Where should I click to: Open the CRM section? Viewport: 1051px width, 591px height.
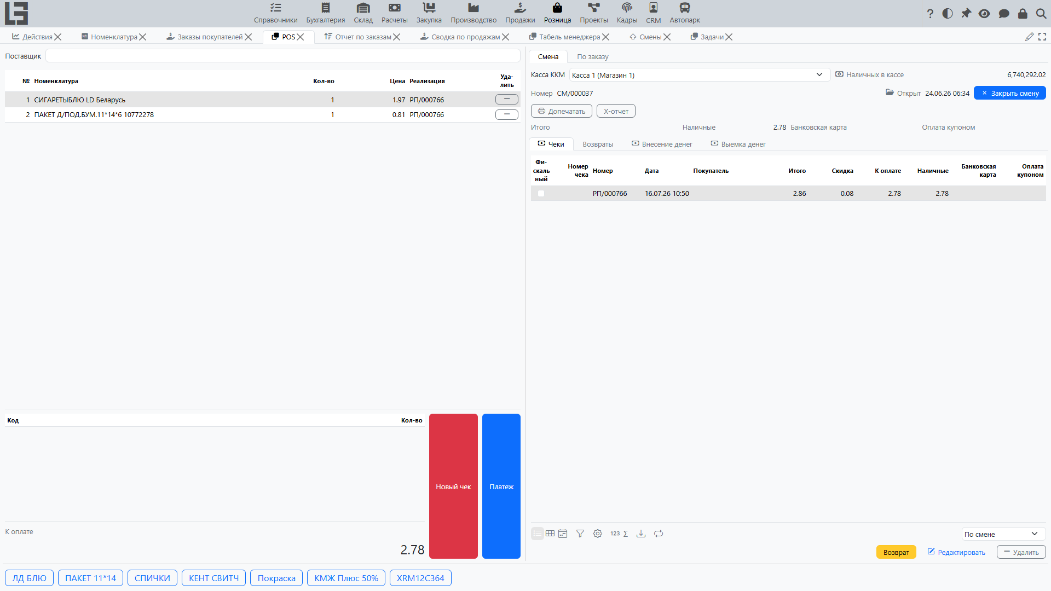tap(653, 13)
